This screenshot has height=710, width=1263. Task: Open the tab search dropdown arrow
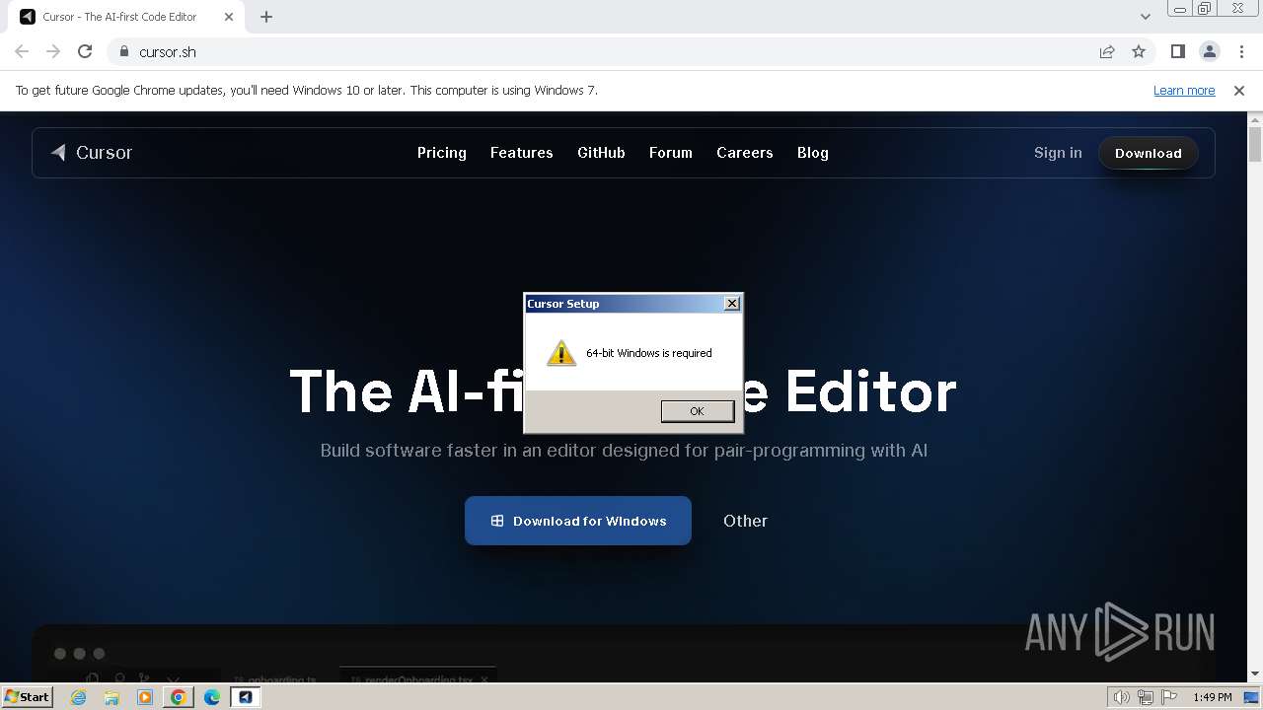pos(1145,17)
